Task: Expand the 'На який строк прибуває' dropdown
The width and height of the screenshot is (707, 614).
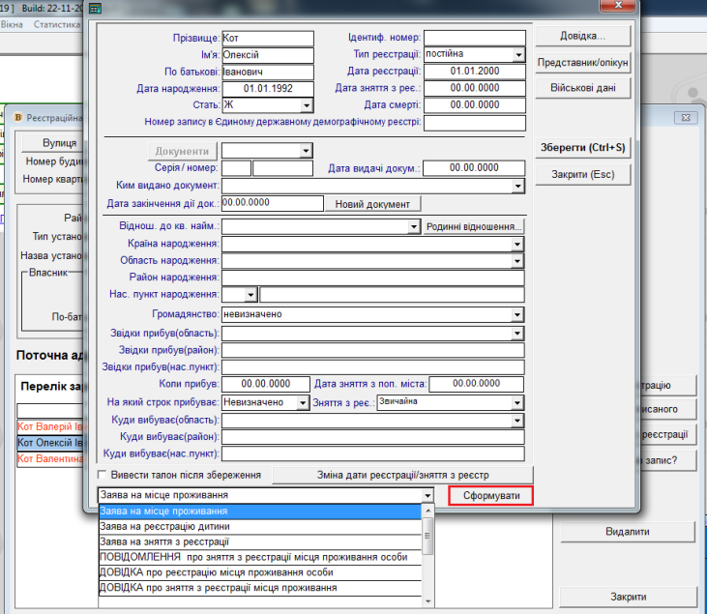Action: point(302,402)
